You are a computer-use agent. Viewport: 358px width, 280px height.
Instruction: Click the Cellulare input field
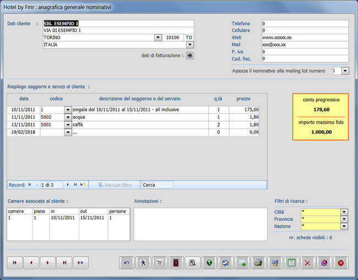(x=305, y=31)
